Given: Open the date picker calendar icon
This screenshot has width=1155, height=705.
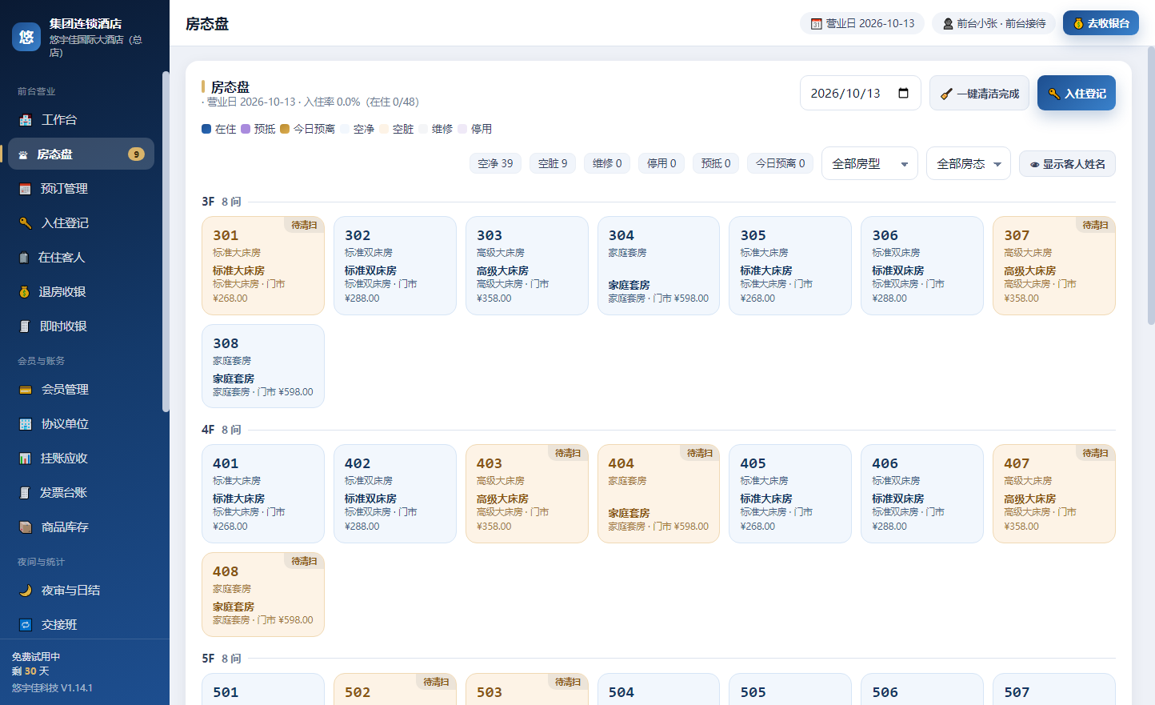Looking at the screenshot, I should 904,93.
